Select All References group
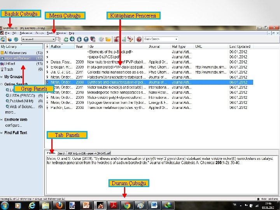The image size is (280, 210). [21, 52]
